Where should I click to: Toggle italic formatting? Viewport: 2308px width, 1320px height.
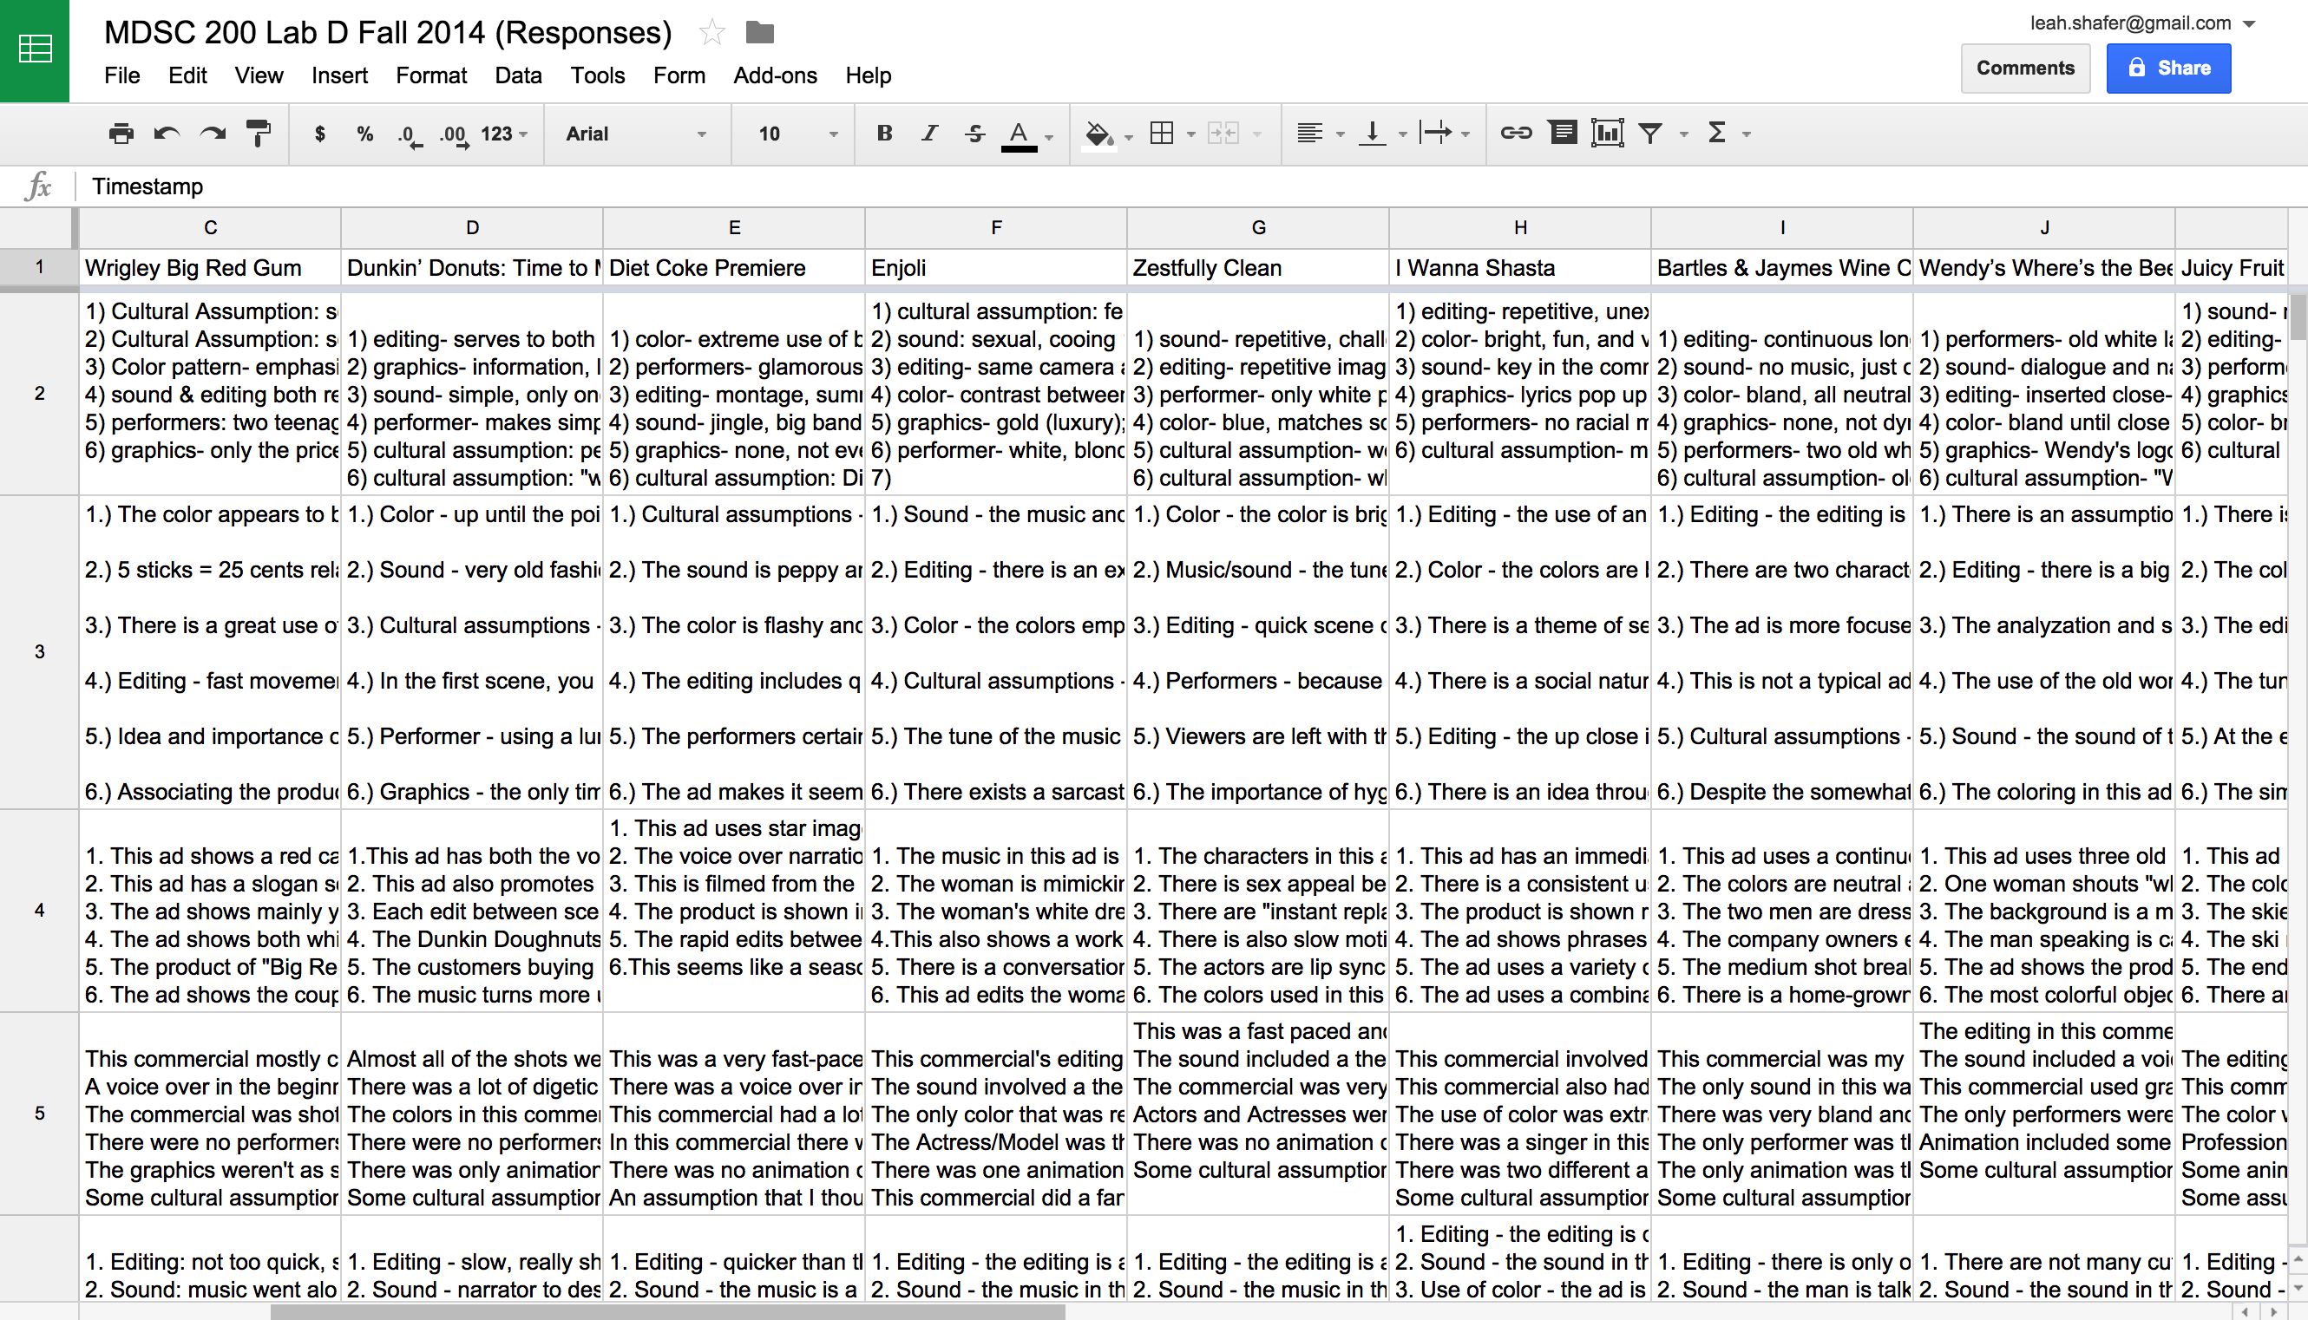point(929,134)
